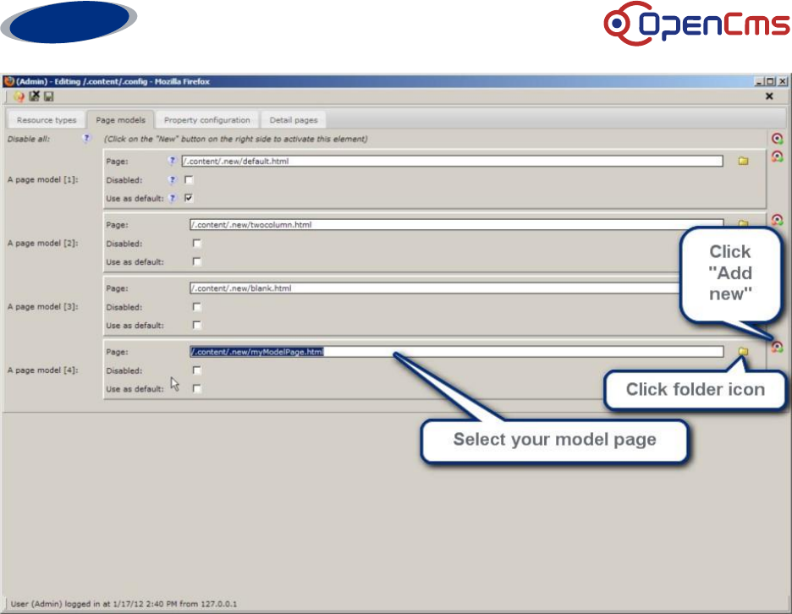792x614 pixels.
Task: Open the folder browser for the myModelPage.html page
Action: 743,351
